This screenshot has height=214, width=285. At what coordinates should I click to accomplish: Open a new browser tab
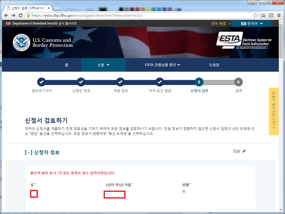pos(56,8)
